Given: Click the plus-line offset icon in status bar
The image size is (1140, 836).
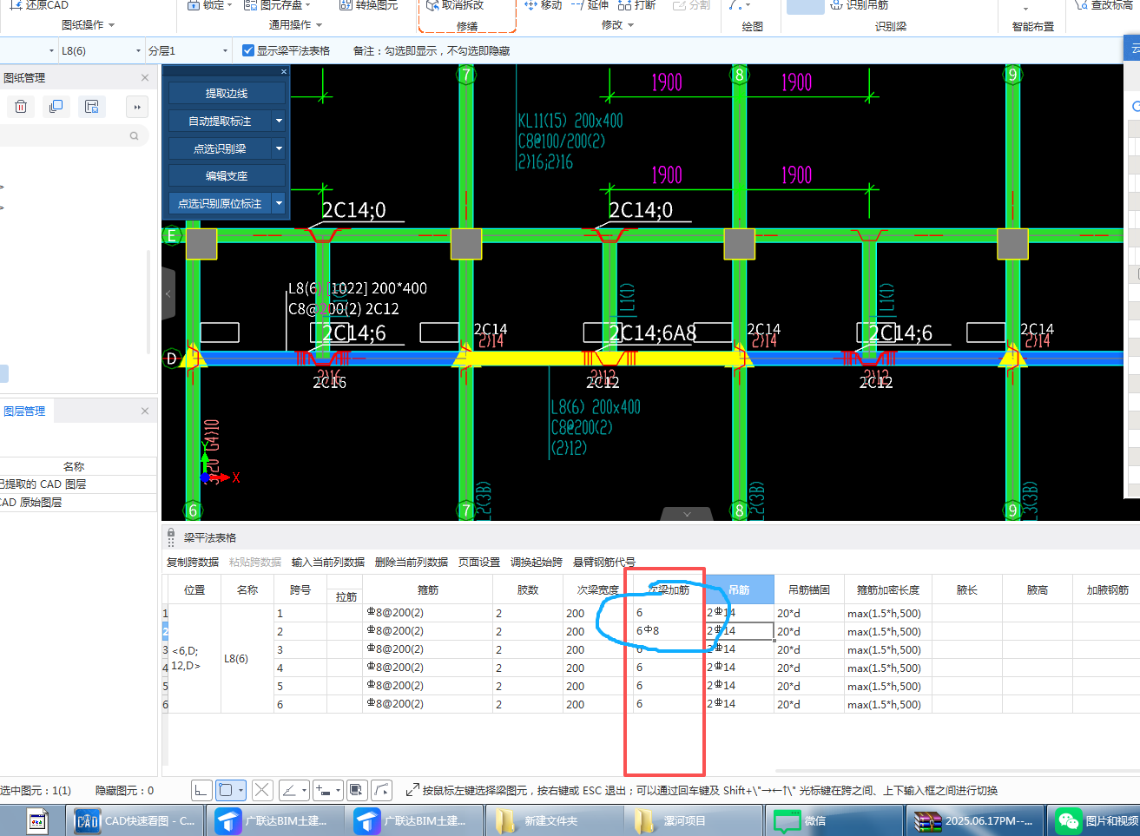Looking at the screenshot, I should point(324,790).
